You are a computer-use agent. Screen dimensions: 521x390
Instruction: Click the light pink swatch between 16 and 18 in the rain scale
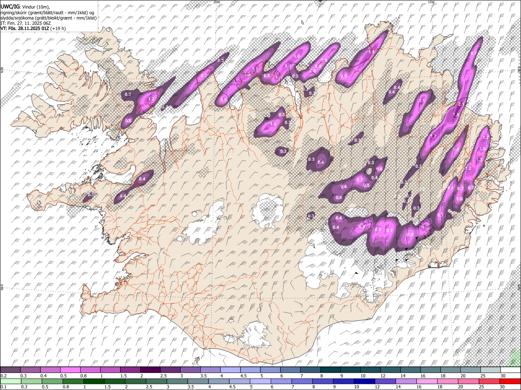coord(427,381)
